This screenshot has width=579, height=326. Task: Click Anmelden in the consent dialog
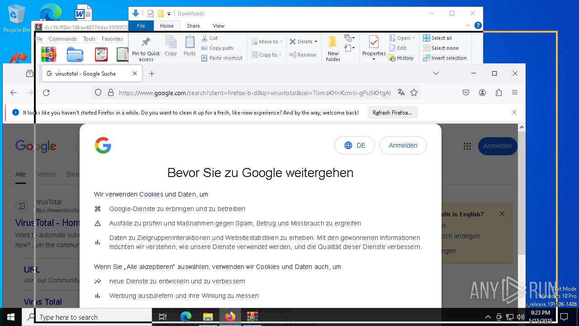pos(403,145)
